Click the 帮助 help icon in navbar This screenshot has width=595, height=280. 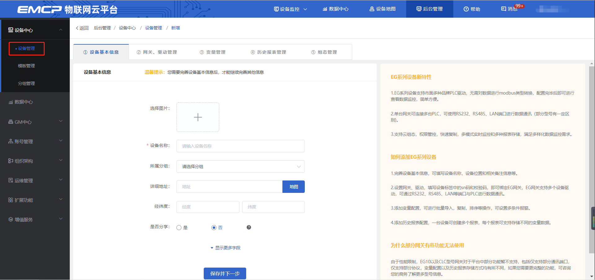pos(466,9)
